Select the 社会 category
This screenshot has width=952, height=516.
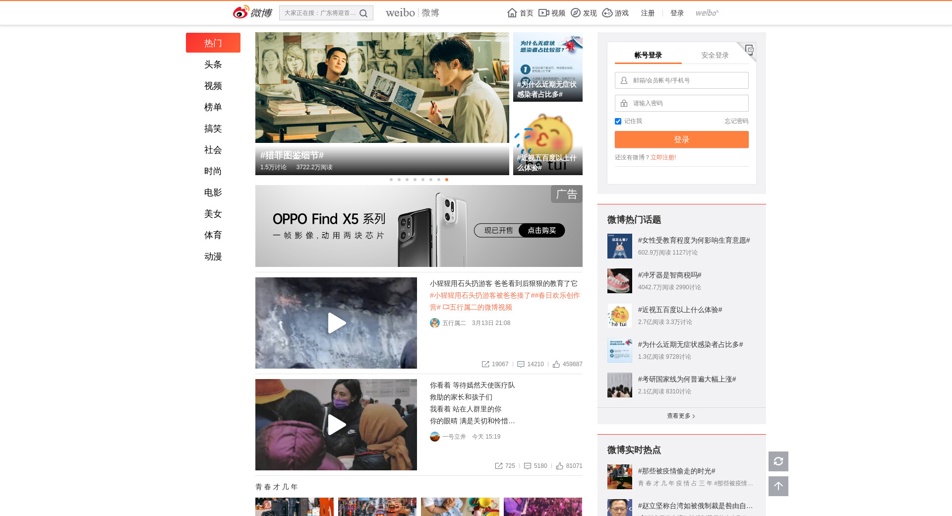[x=213, y=150]
